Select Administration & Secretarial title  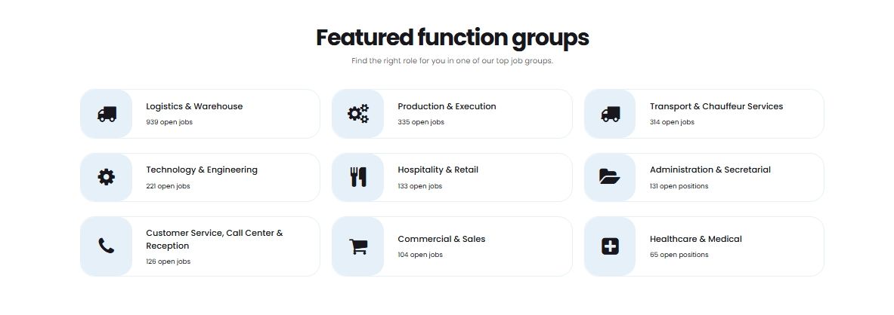click(x=710, y=170)
